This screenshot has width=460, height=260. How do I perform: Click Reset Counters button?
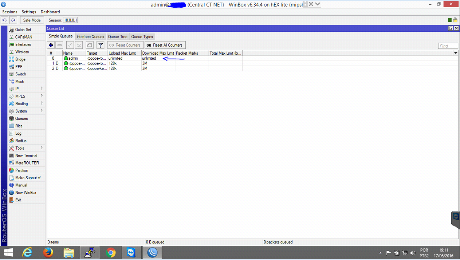coord(125,45)
